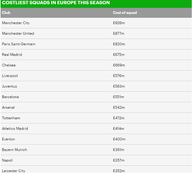193x173 pixels.
Task: Select the Manchester United club name
Action: pyautogui.click(x=18, y=34)
